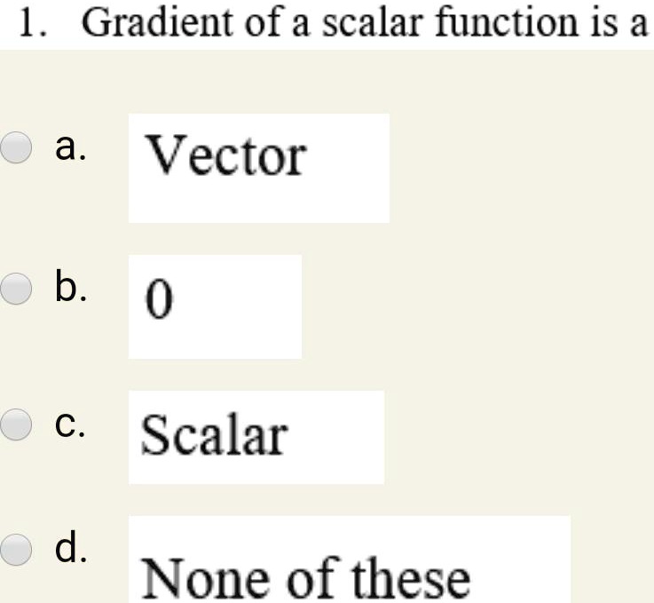Select the radio button for option b
The image size is (654, 603).
coord(15,289)
